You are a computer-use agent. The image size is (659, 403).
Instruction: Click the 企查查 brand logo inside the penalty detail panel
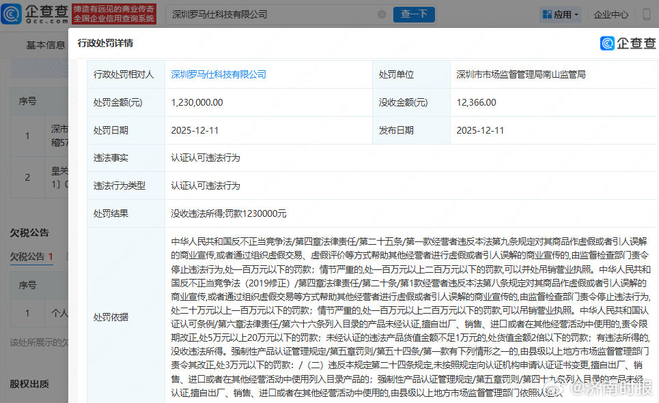627,43
